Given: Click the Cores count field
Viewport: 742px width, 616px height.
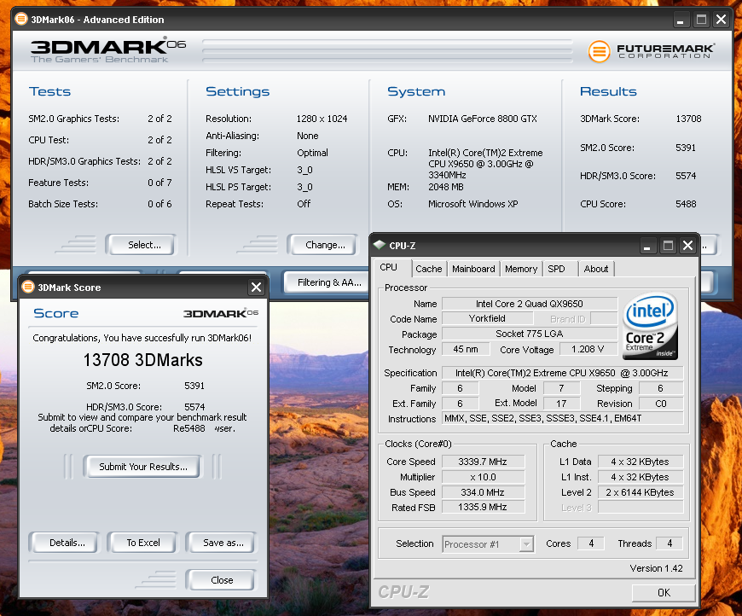Looking at the screenshot, I should click(x=590, y=543).
